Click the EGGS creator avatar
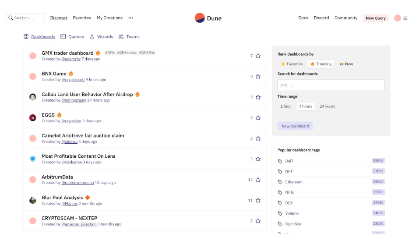Image resolution: width=408 pixels, height=244 pixels. point(32,118)
